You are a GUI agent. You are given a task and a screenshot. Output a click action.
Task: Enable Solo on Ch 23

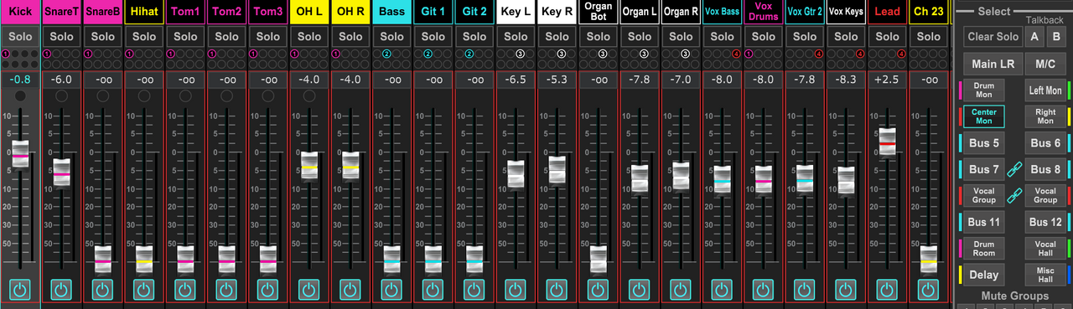(929, 37)
